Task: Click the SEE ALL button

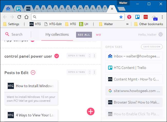Action: pyautogui.click(x=84, y=35)
